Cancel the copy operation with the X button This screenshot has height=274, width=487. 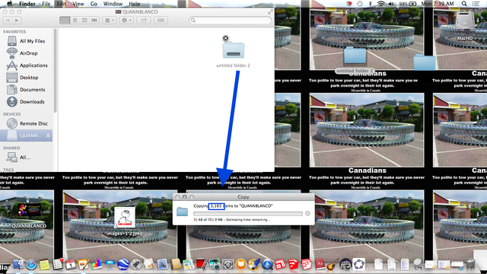pos(307,213)
